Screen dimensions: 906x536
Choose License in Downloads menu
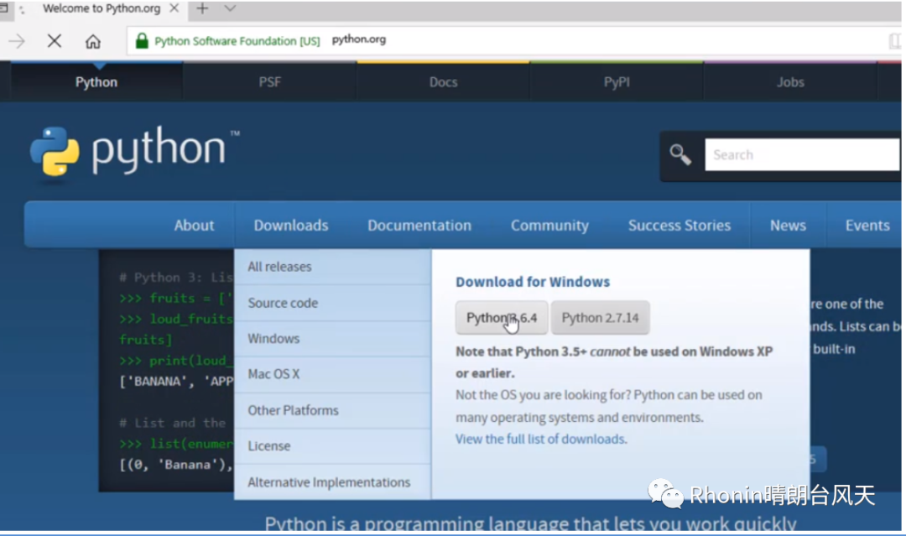tap(333, 446)
